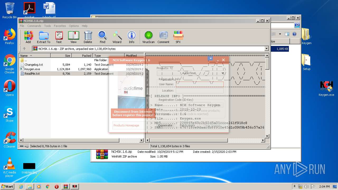Open the Keygen.exe desktop icon
Screen dimensions: 338x190
326,88
